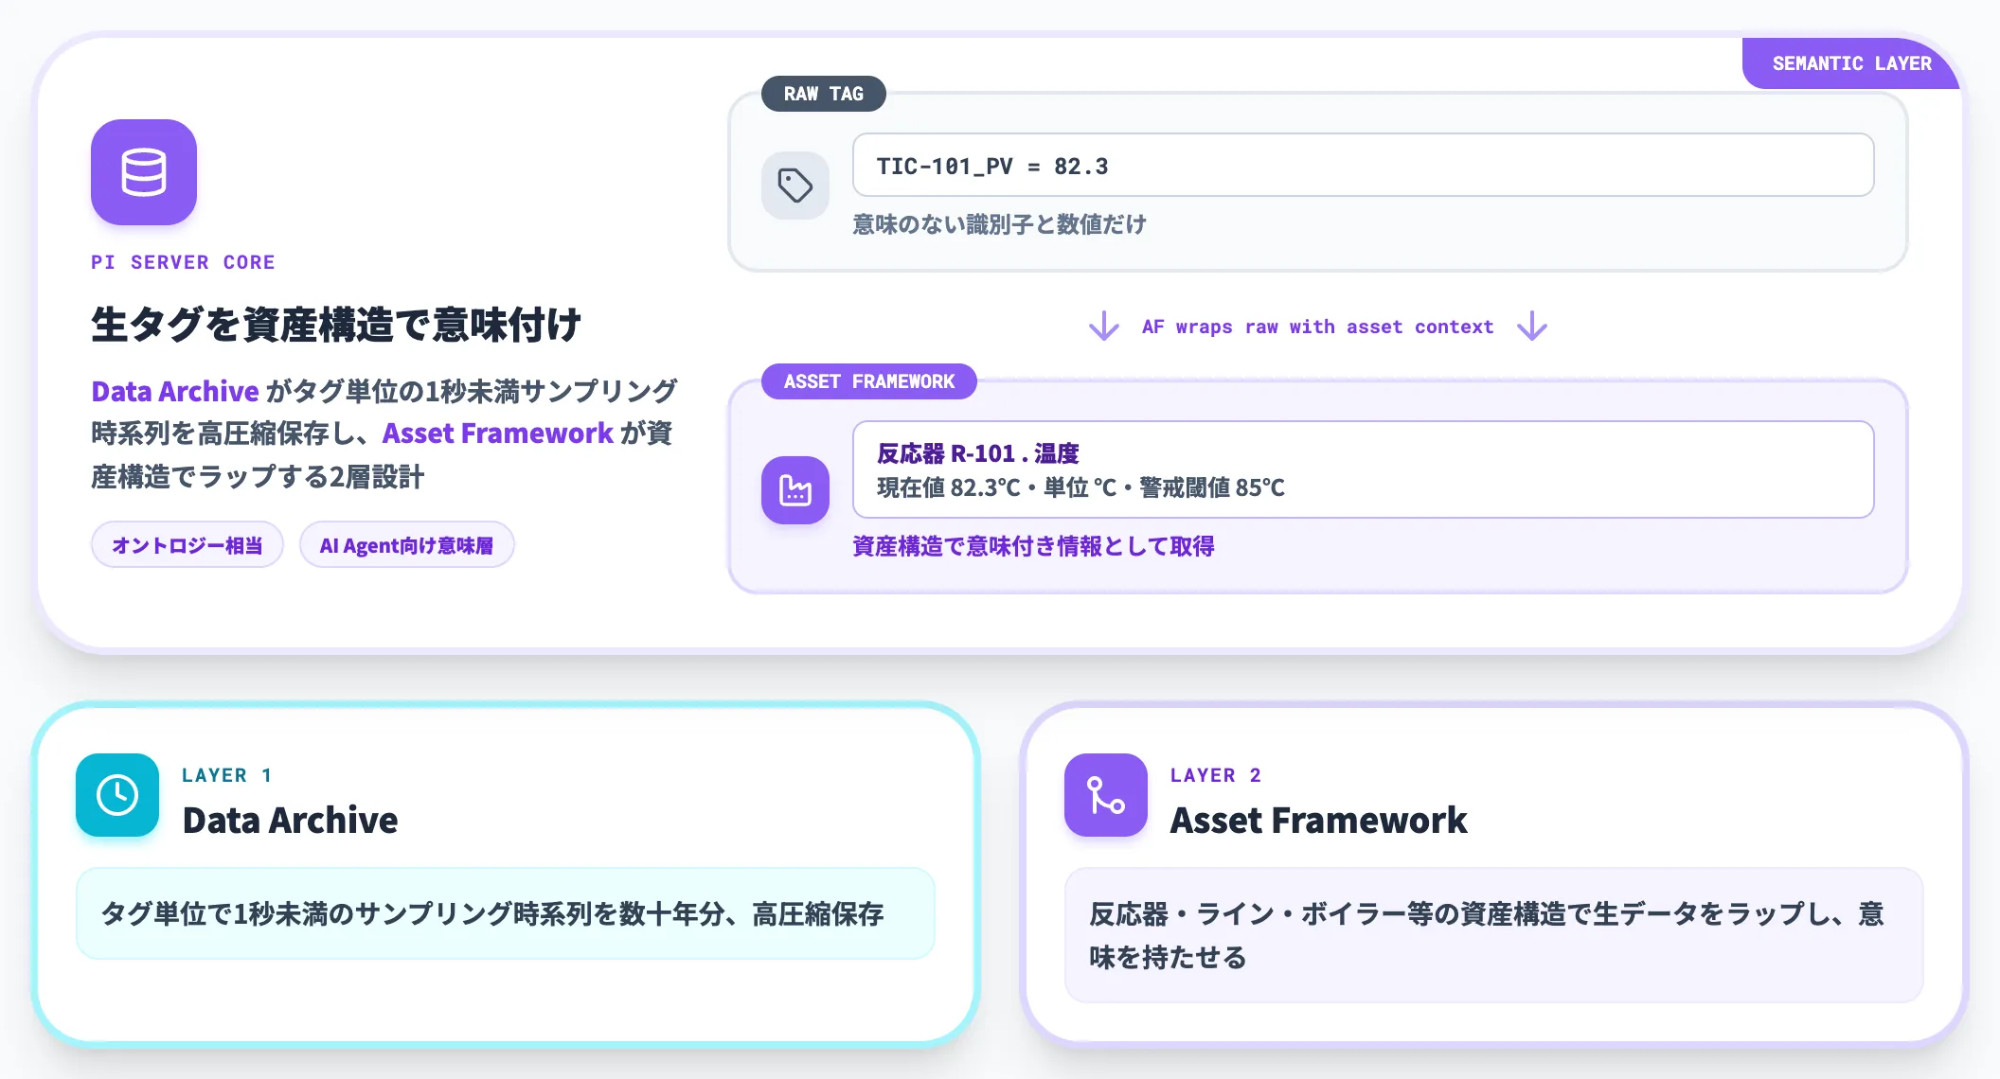Click the tag icon in the RAW TAG card

pos(795,186)
